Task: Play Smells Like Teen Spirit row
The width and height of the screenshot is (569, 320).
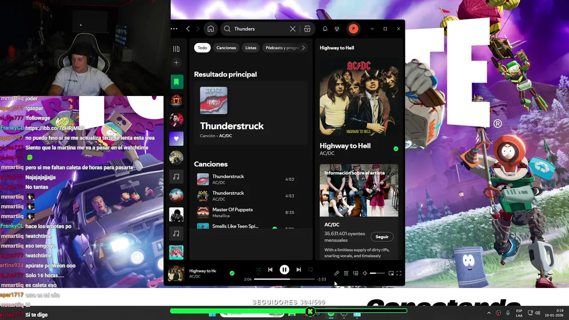Action: pyautogui.click(x=250, y=226)
